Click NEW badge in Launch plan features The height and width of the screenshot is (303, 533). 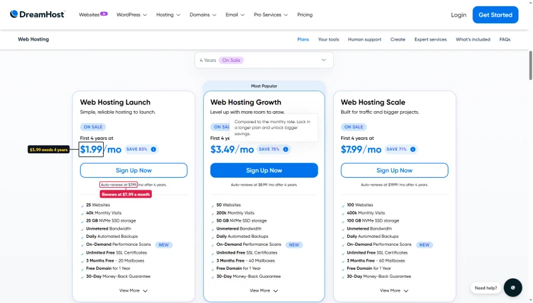(164, 245)
